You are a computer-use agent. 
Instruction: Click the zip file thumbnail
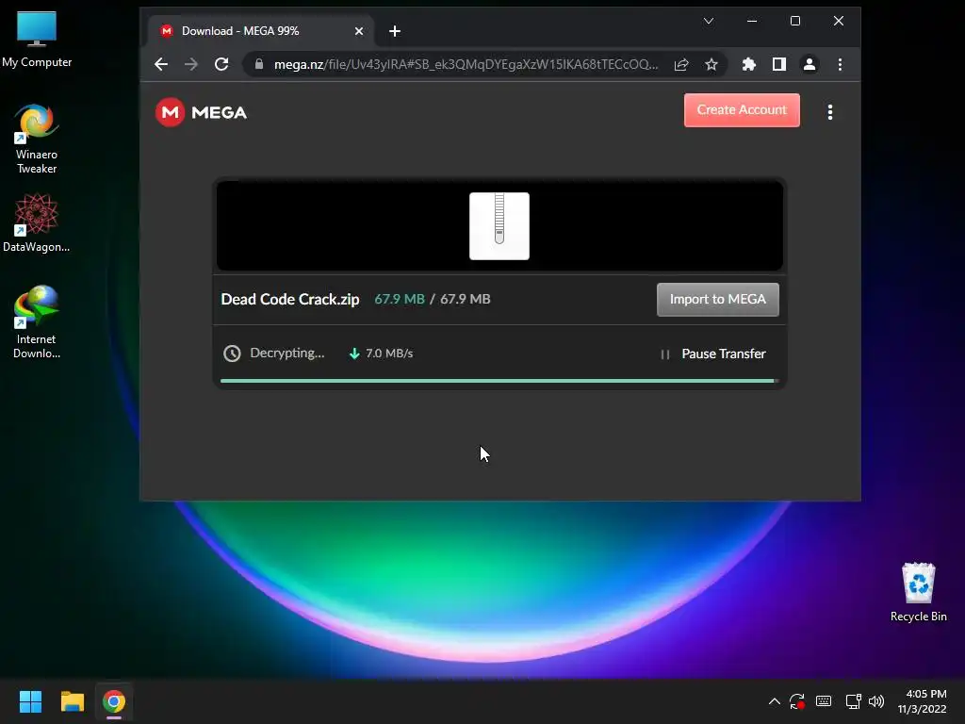[x=499, y=226]
